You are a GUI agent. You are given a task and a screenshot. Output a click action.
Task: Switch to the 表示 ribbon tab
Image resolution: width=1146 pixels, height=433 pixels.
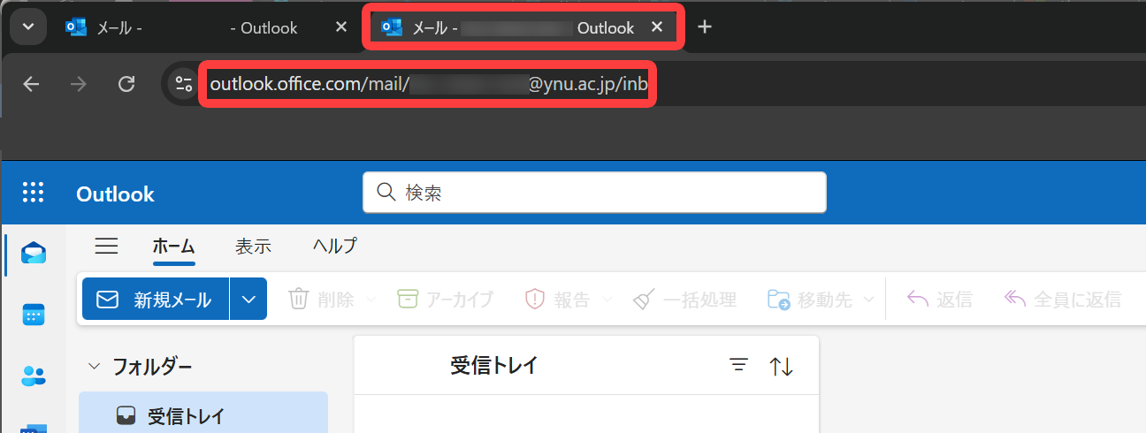coord(253,247)
